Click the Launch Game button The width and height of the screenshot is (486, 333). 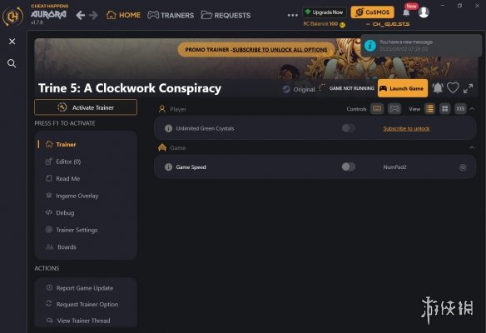pyautogui.click(x=403, y=88)
